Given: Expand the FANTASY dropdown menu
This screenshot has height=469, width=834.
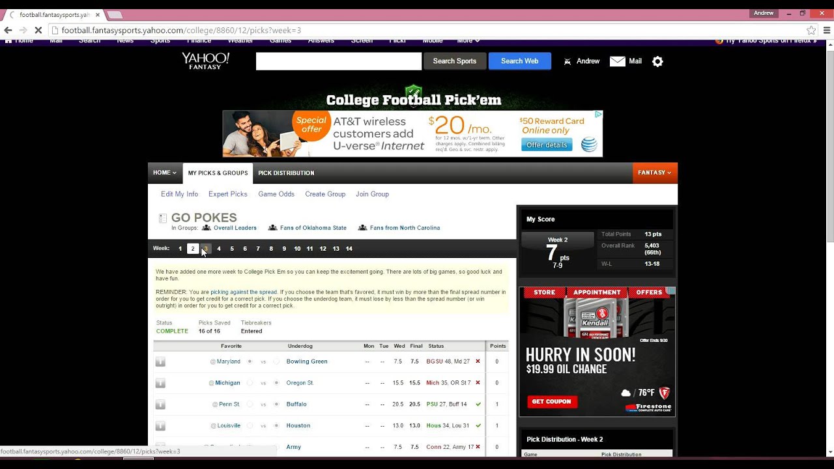Looking at the screenshot, I should (x=655, y=173).
